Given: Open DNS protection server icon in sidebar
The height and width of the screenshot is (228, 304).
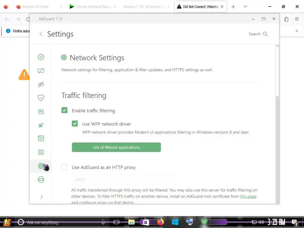Looking at the screenshot, I should [x=41, y=112].
